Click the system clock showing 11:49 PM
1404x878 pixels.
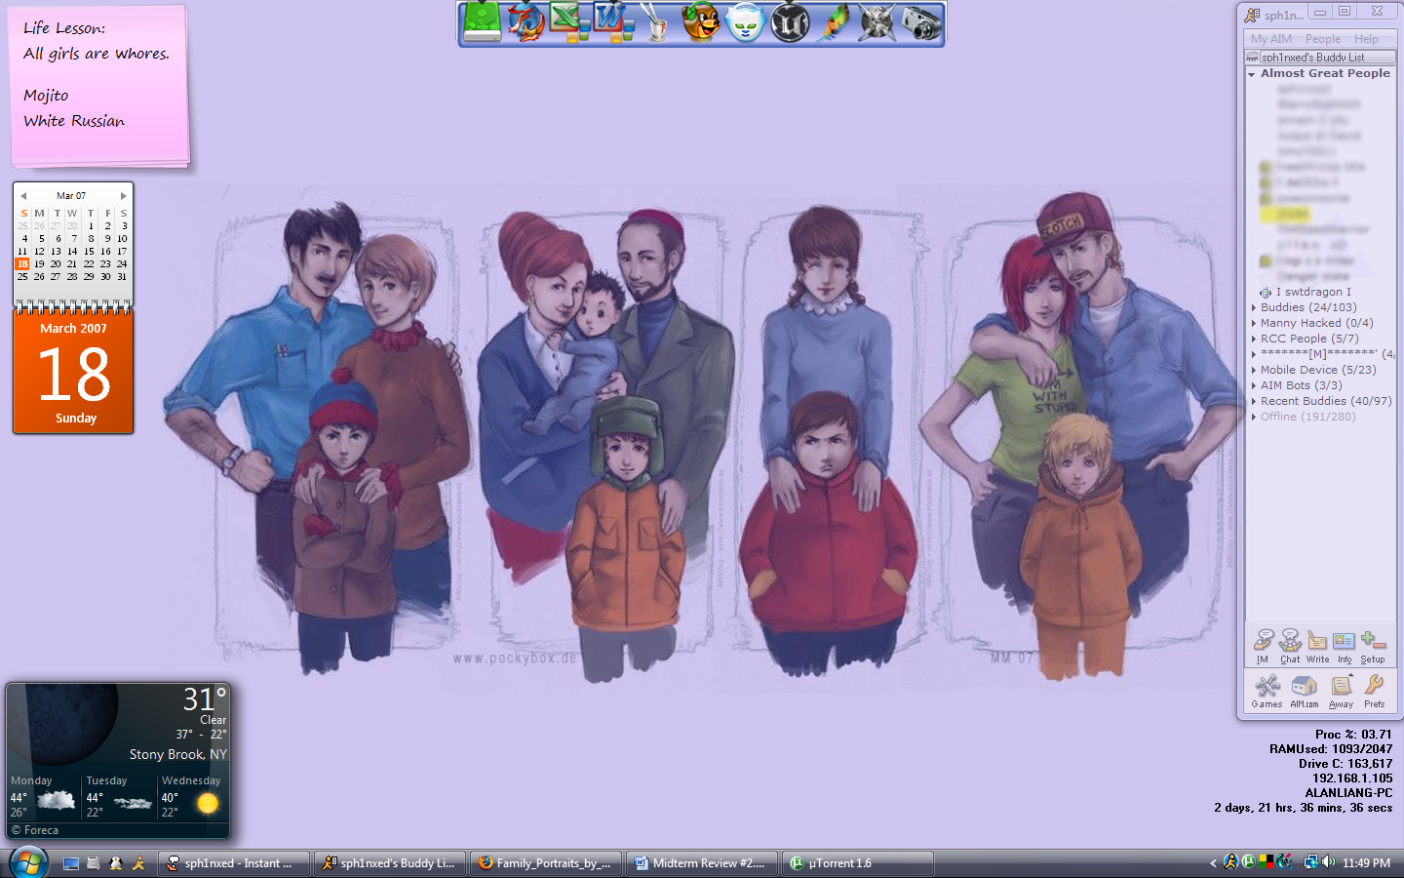1366,863
